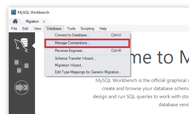Open the Tools menu
Image resolution: width=189 pixels, height=114 pixels.
tap(71, 29)
